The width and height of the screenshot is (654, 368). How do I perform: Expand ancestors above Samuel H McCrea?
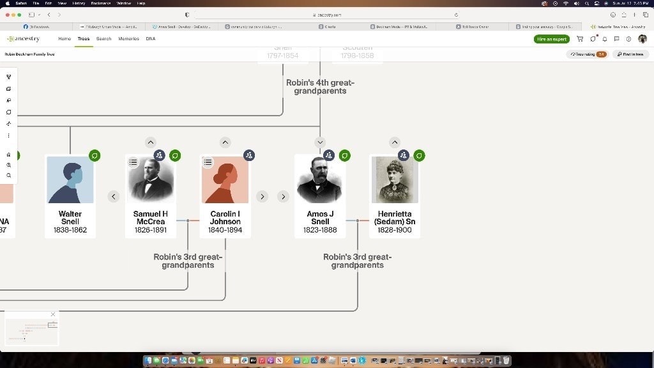click(x=151, y=142)
